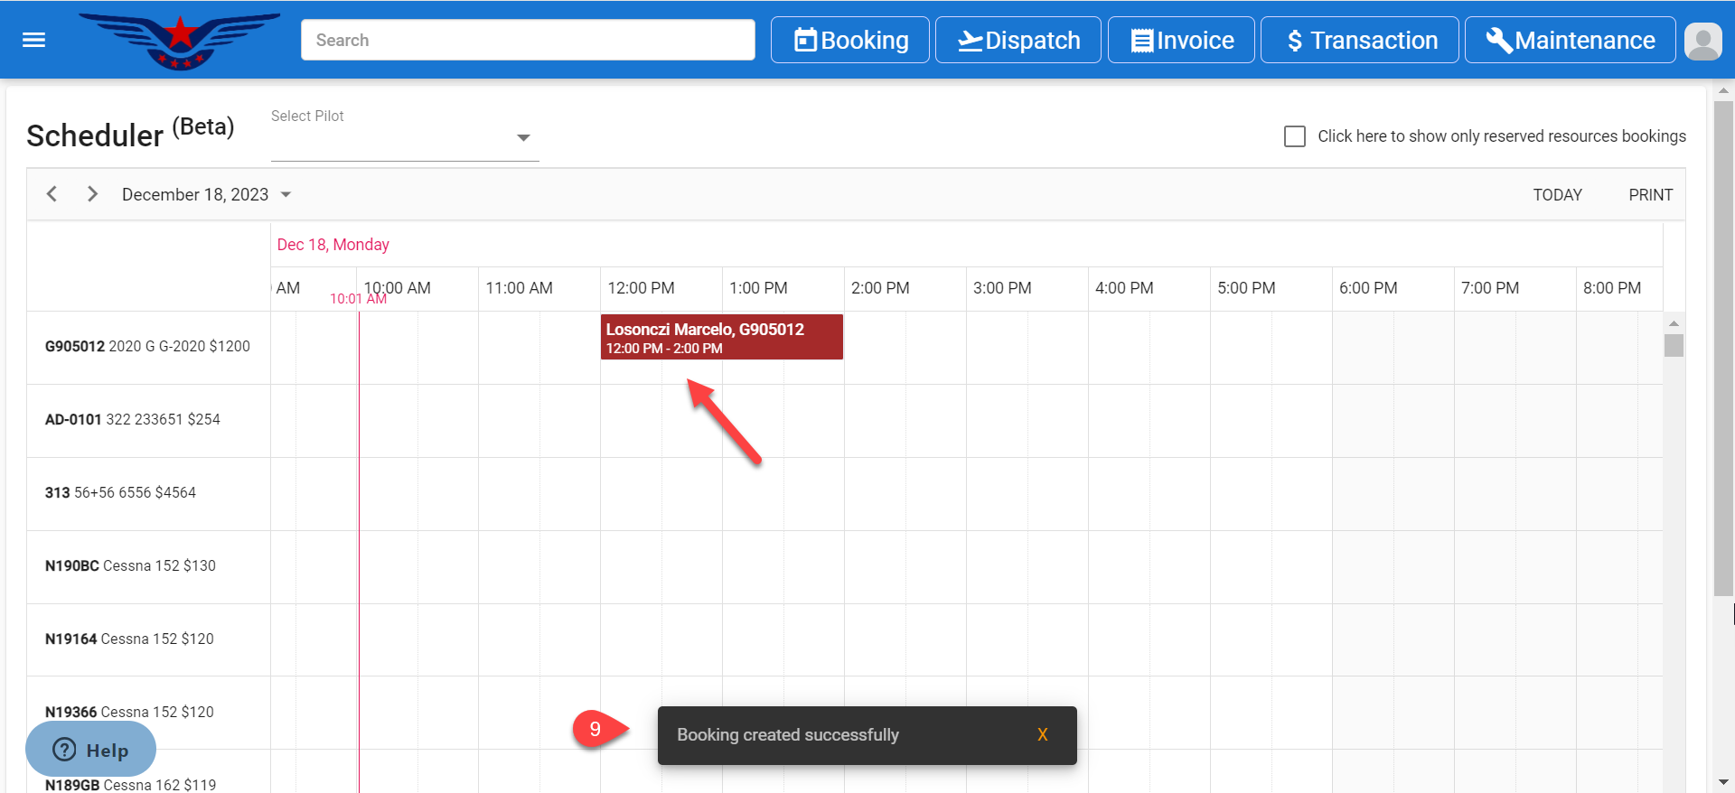Print the scheduler view
The image size is (1735, 793).
pyautogui.click(x=1650, y=195)
